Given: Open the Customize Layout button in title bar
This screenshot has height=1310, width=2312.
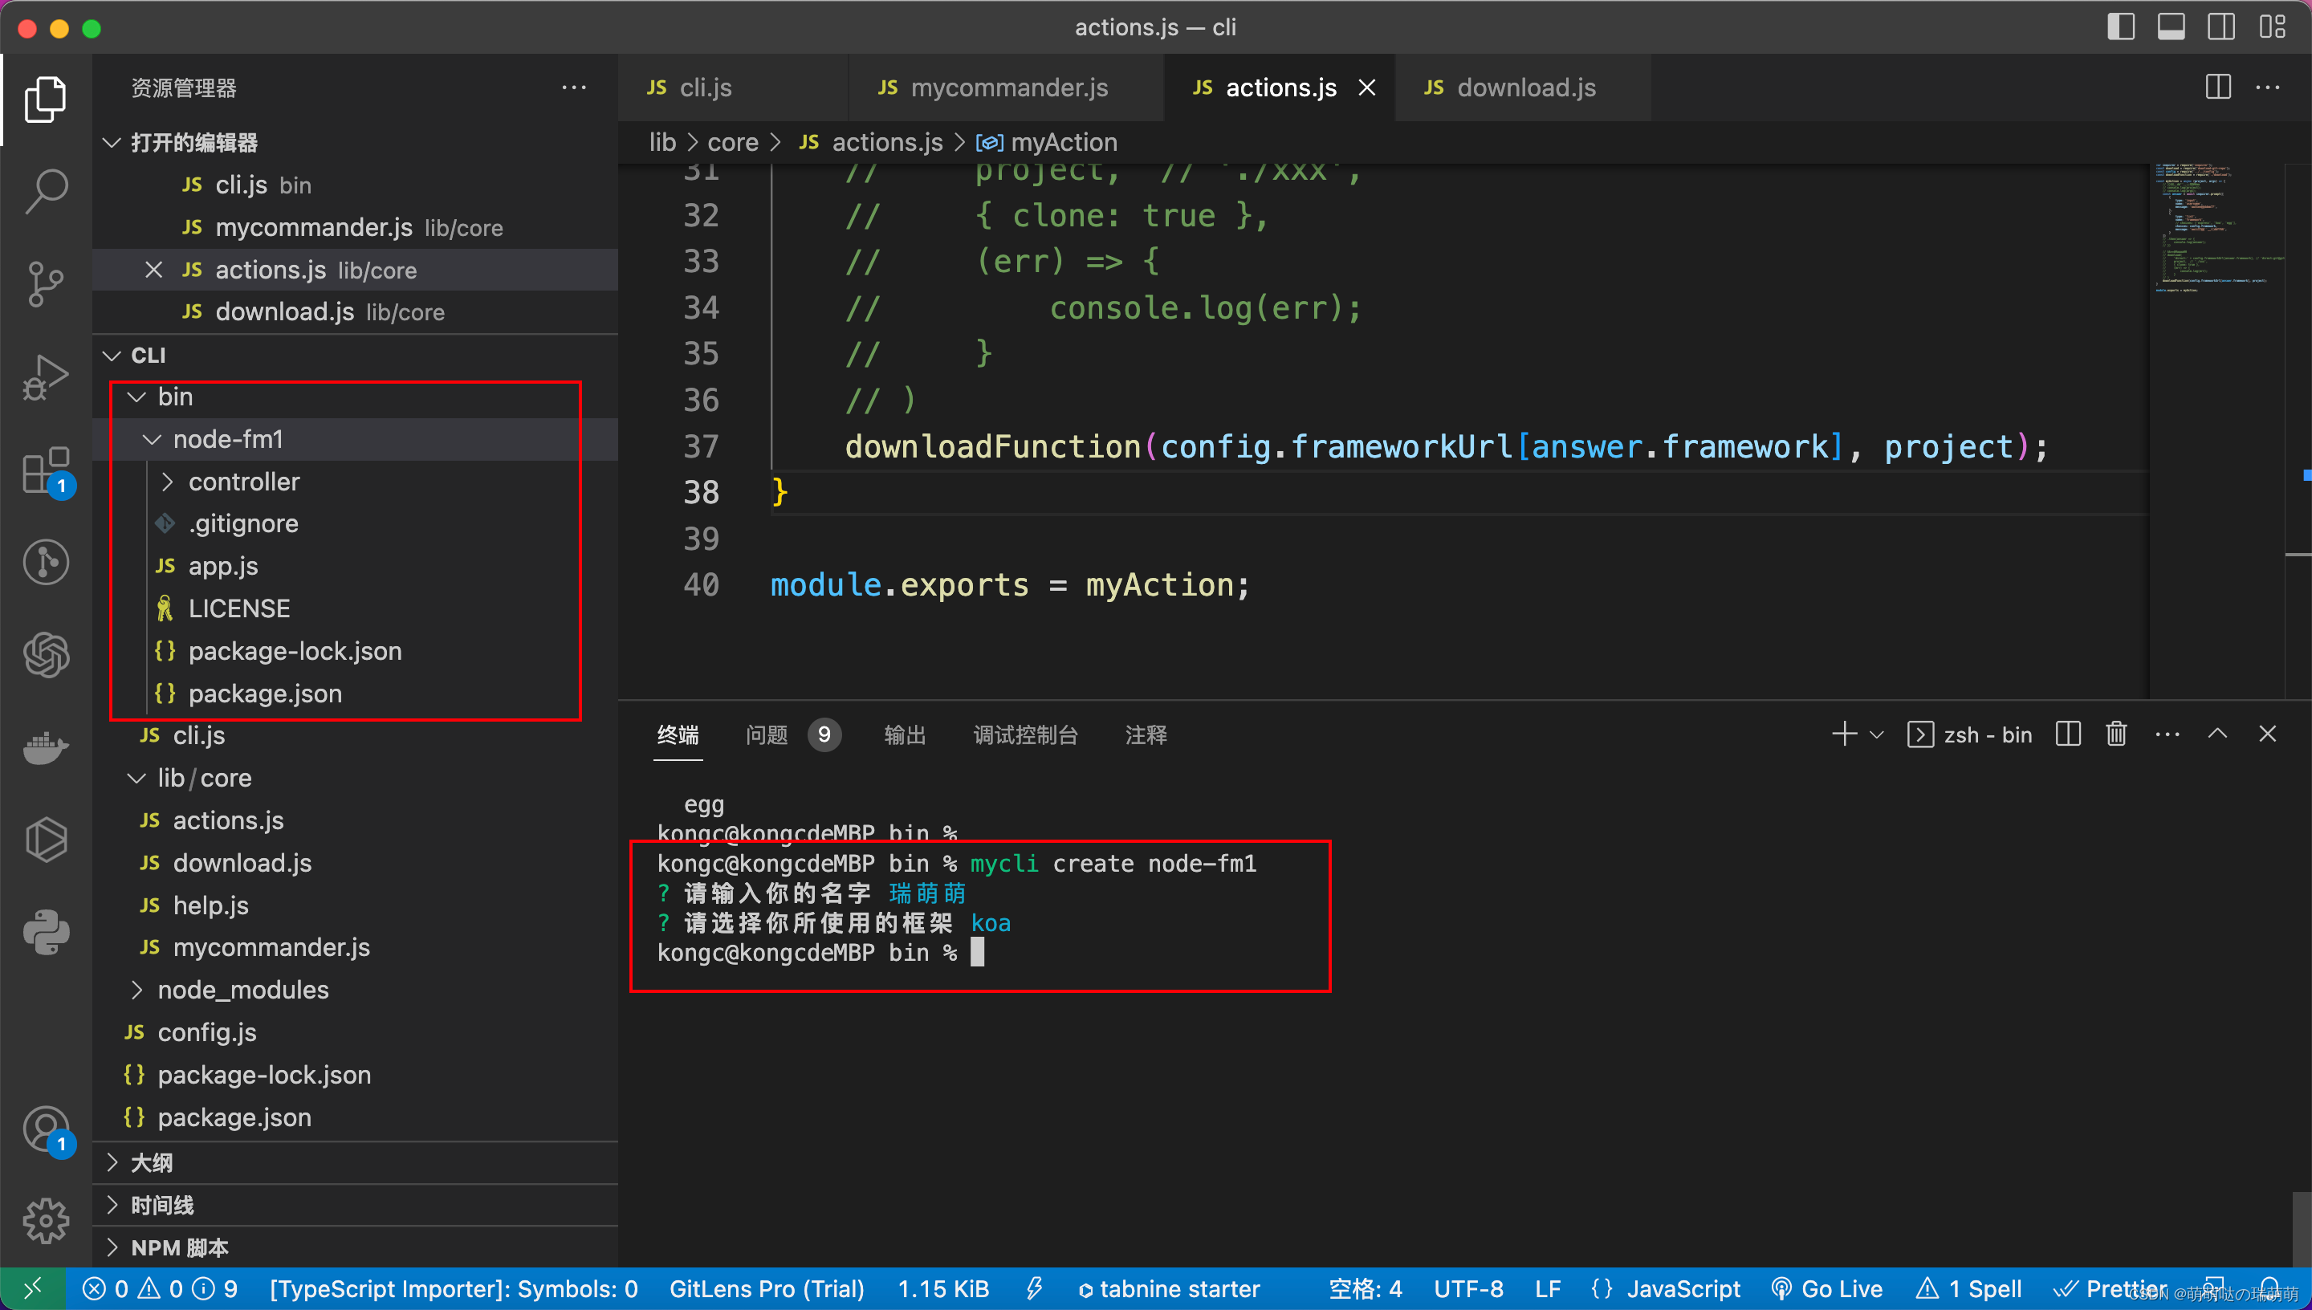Looking at the screenshot, I should (2272, 27).
